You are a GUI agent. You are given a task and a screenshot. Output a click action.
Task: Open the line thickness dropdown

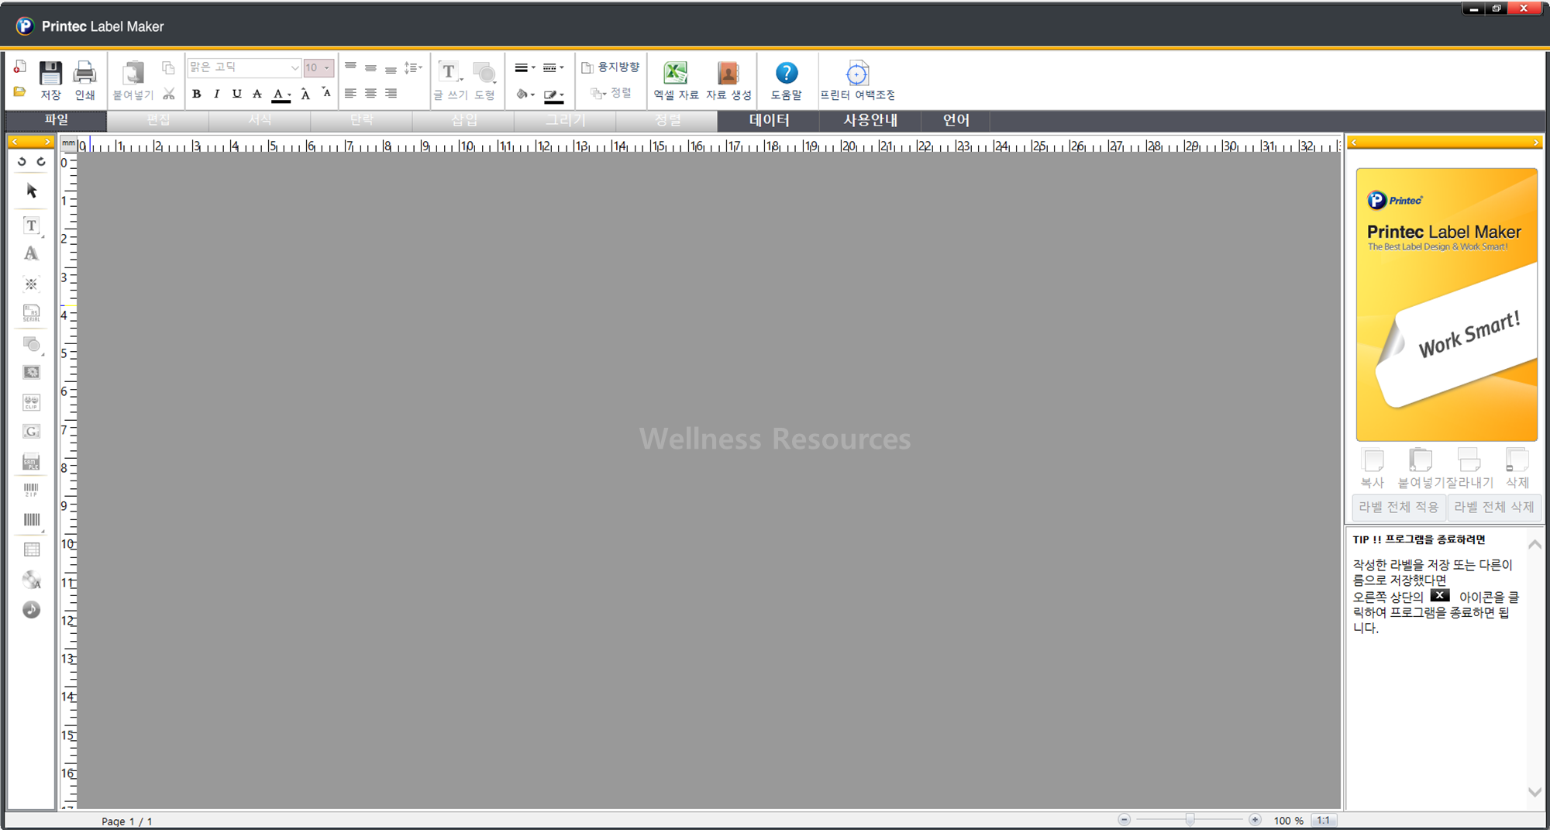(x=525, y=68)
